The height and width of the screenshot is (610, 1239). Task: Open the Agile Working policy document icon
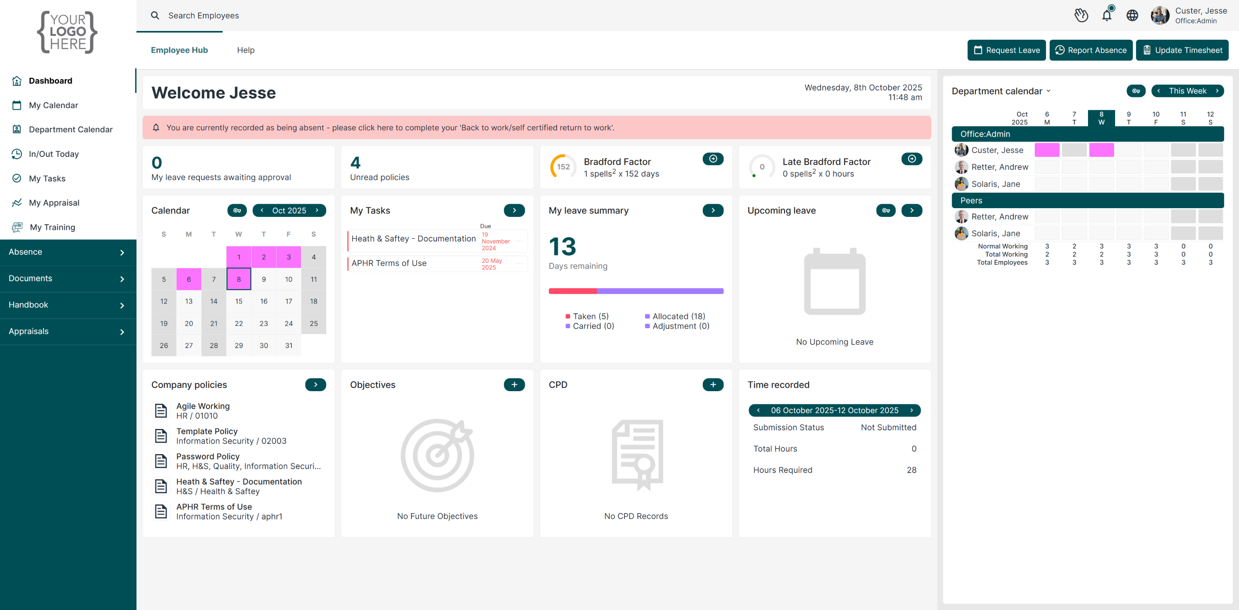pos(161,411)
